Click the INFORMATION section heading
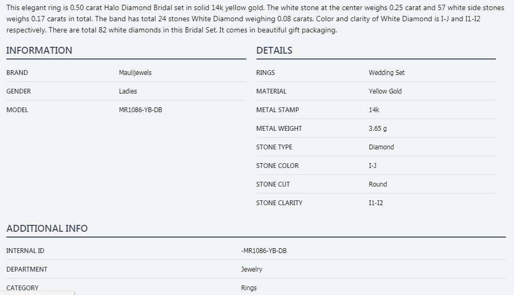 coord(39,50)
